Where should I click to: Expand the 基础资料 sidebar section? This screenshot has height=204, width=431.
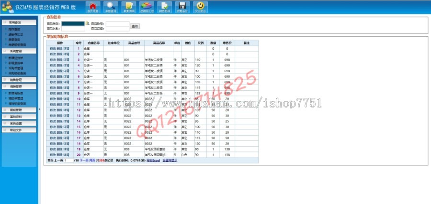tap(19, 117)
